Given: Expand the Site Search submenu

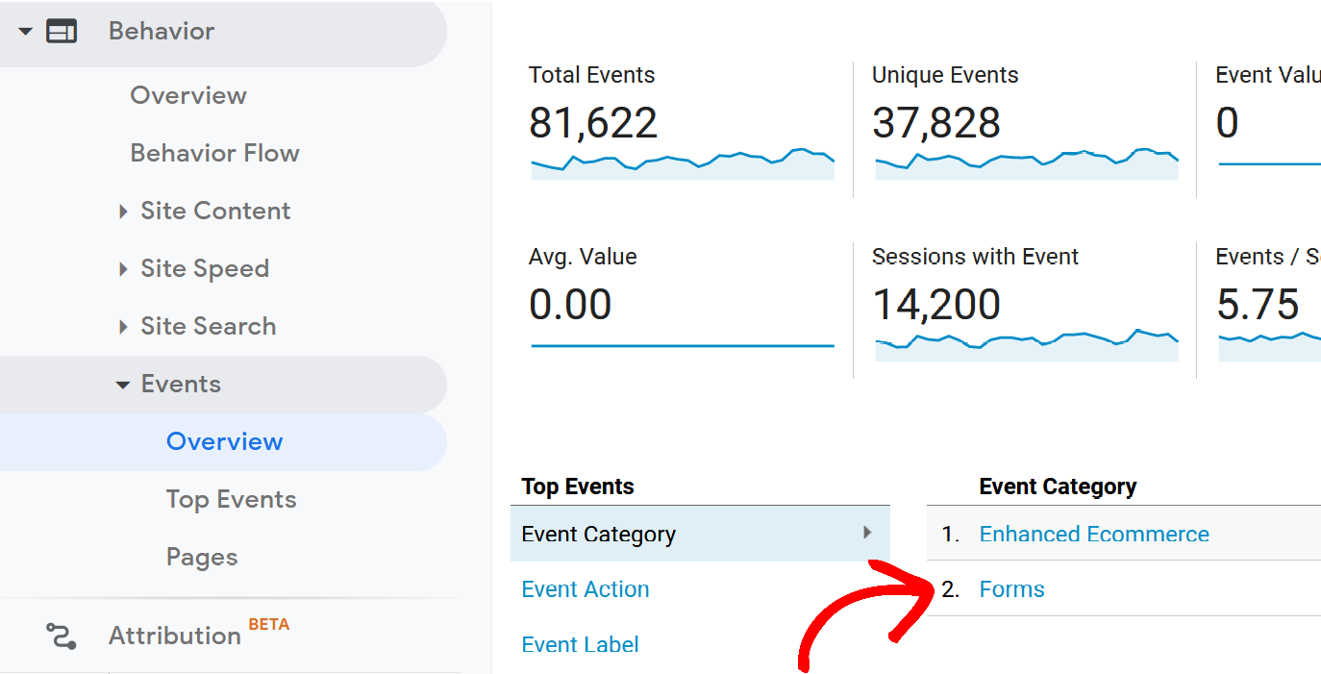Looking at the screenshot, I should (x=123, y=327).
